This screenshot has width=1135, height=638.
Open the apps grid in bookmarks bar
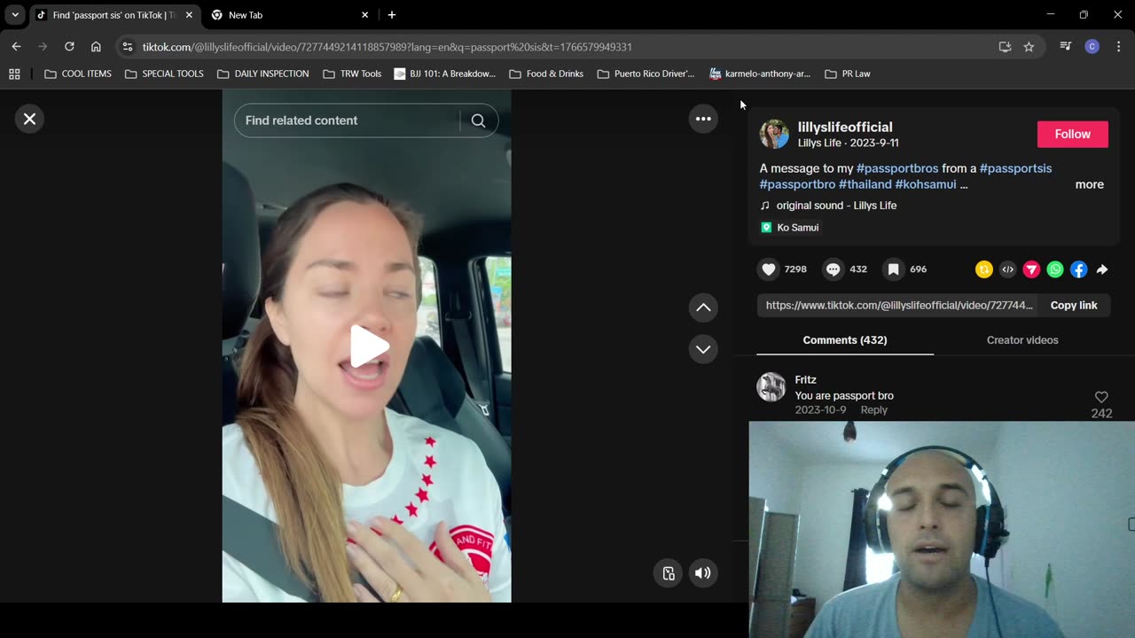point(14,74)
